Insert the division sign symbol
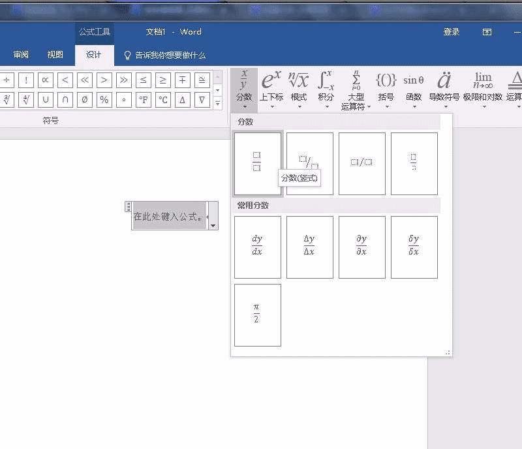This screenshot has width=522, height=449. (x=7, y=80)
